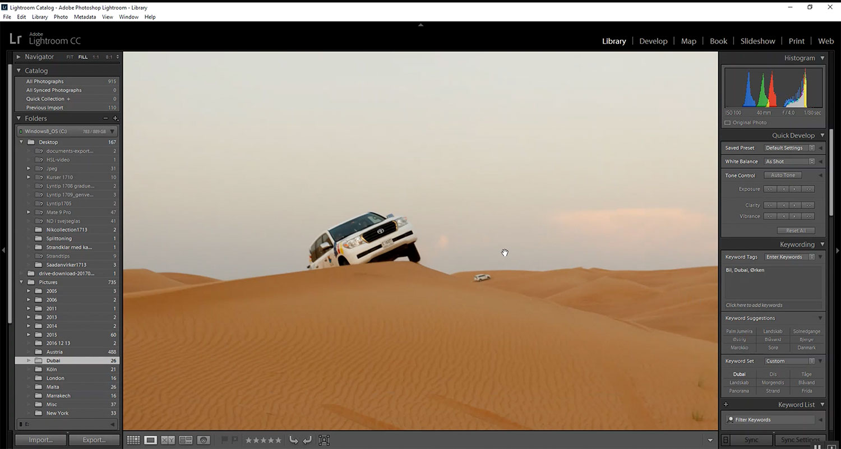Open People view face icon
The width and height of the screenshot is (841, 449).
[x=203, y=440]
